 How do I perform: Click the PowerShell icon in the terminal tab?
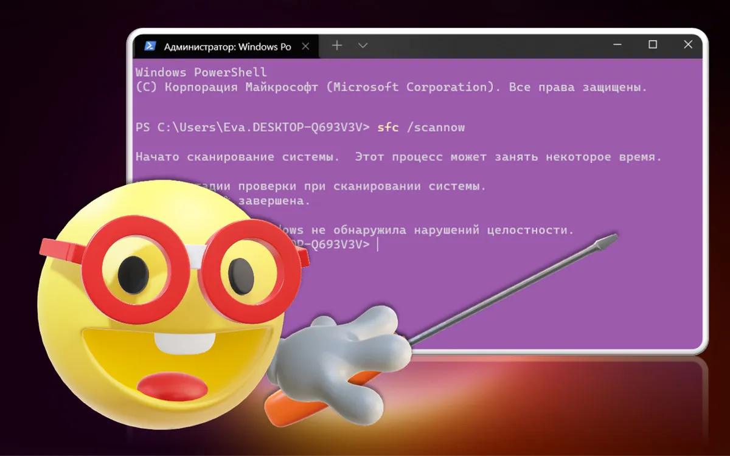point(149,46)
